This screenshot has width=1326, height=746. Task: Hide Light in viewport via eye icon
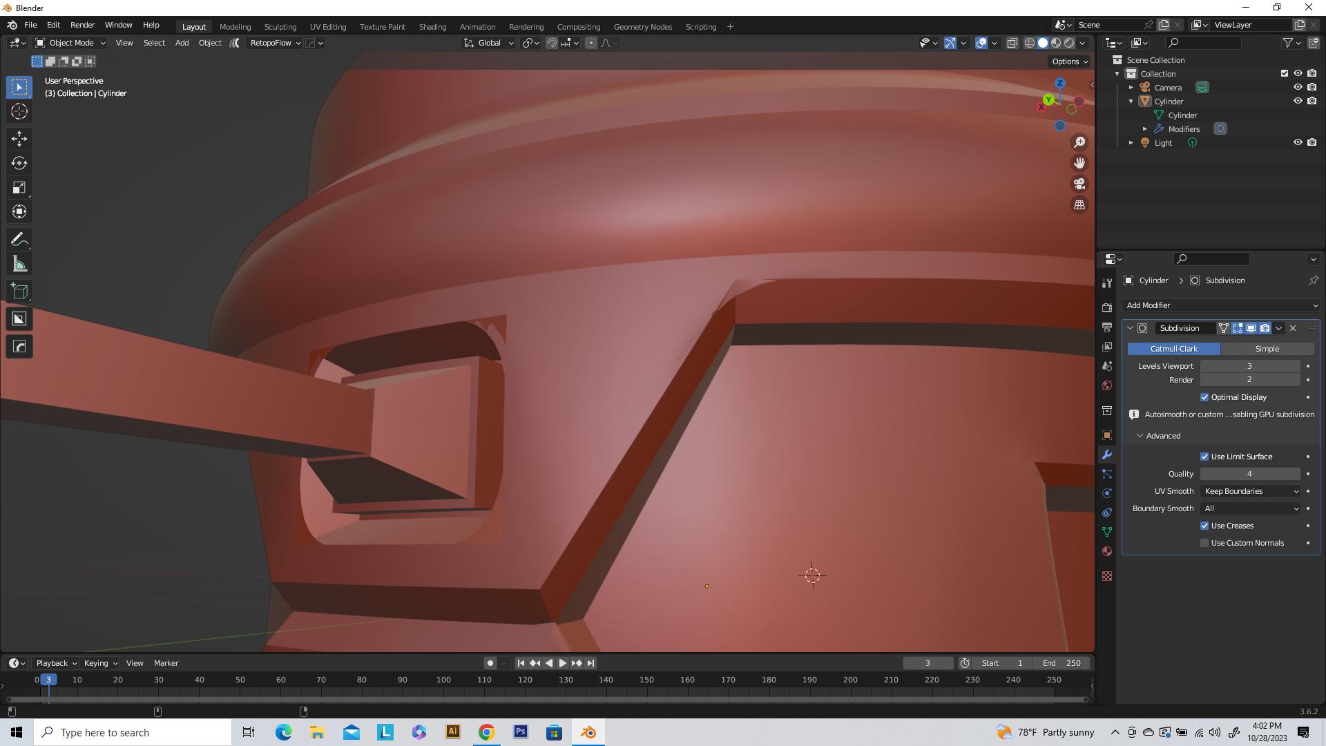pyautogui.click(x=1298, y=142)
